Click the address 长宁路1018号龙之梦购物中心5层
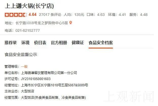158x106 pixels. click(x=42, y=23)
